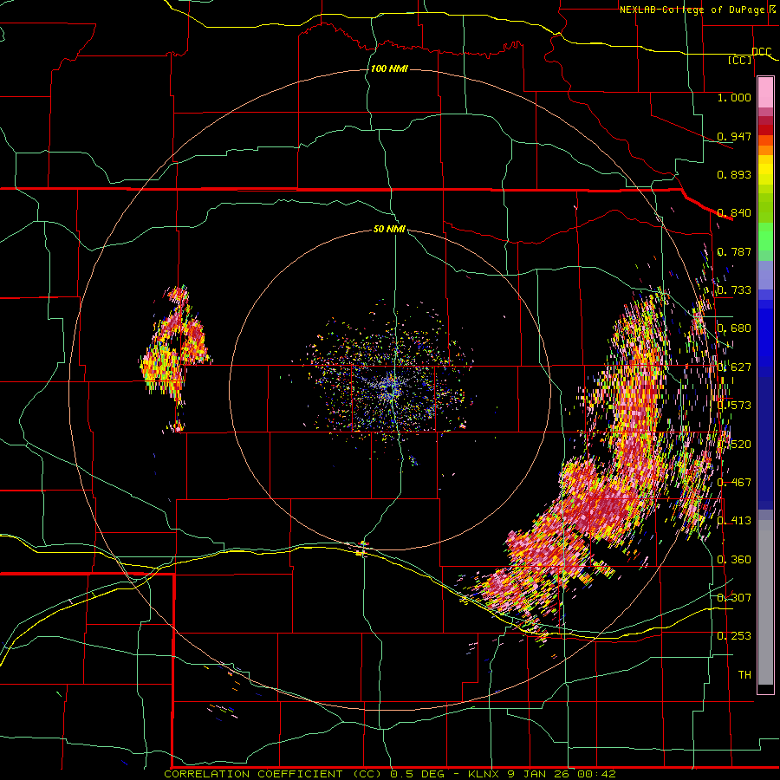Screen dimensions: 780x780
Task: Click the 0.787 scale value
Action: (734, 251)
